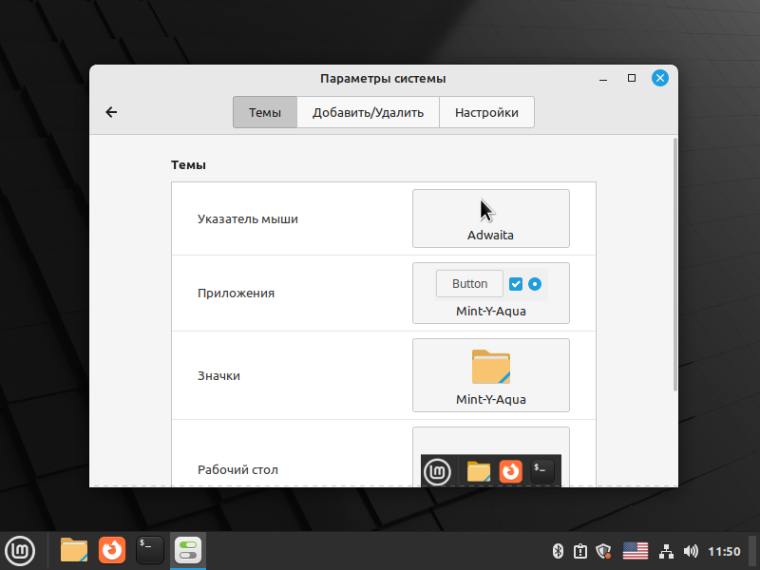This screenshot has width=760, height=570.
Task: Open the Добавить/Удалить tab
Action: tap(368, 112)
